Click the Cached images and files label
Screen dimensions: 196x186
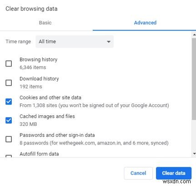click(47, 116)
